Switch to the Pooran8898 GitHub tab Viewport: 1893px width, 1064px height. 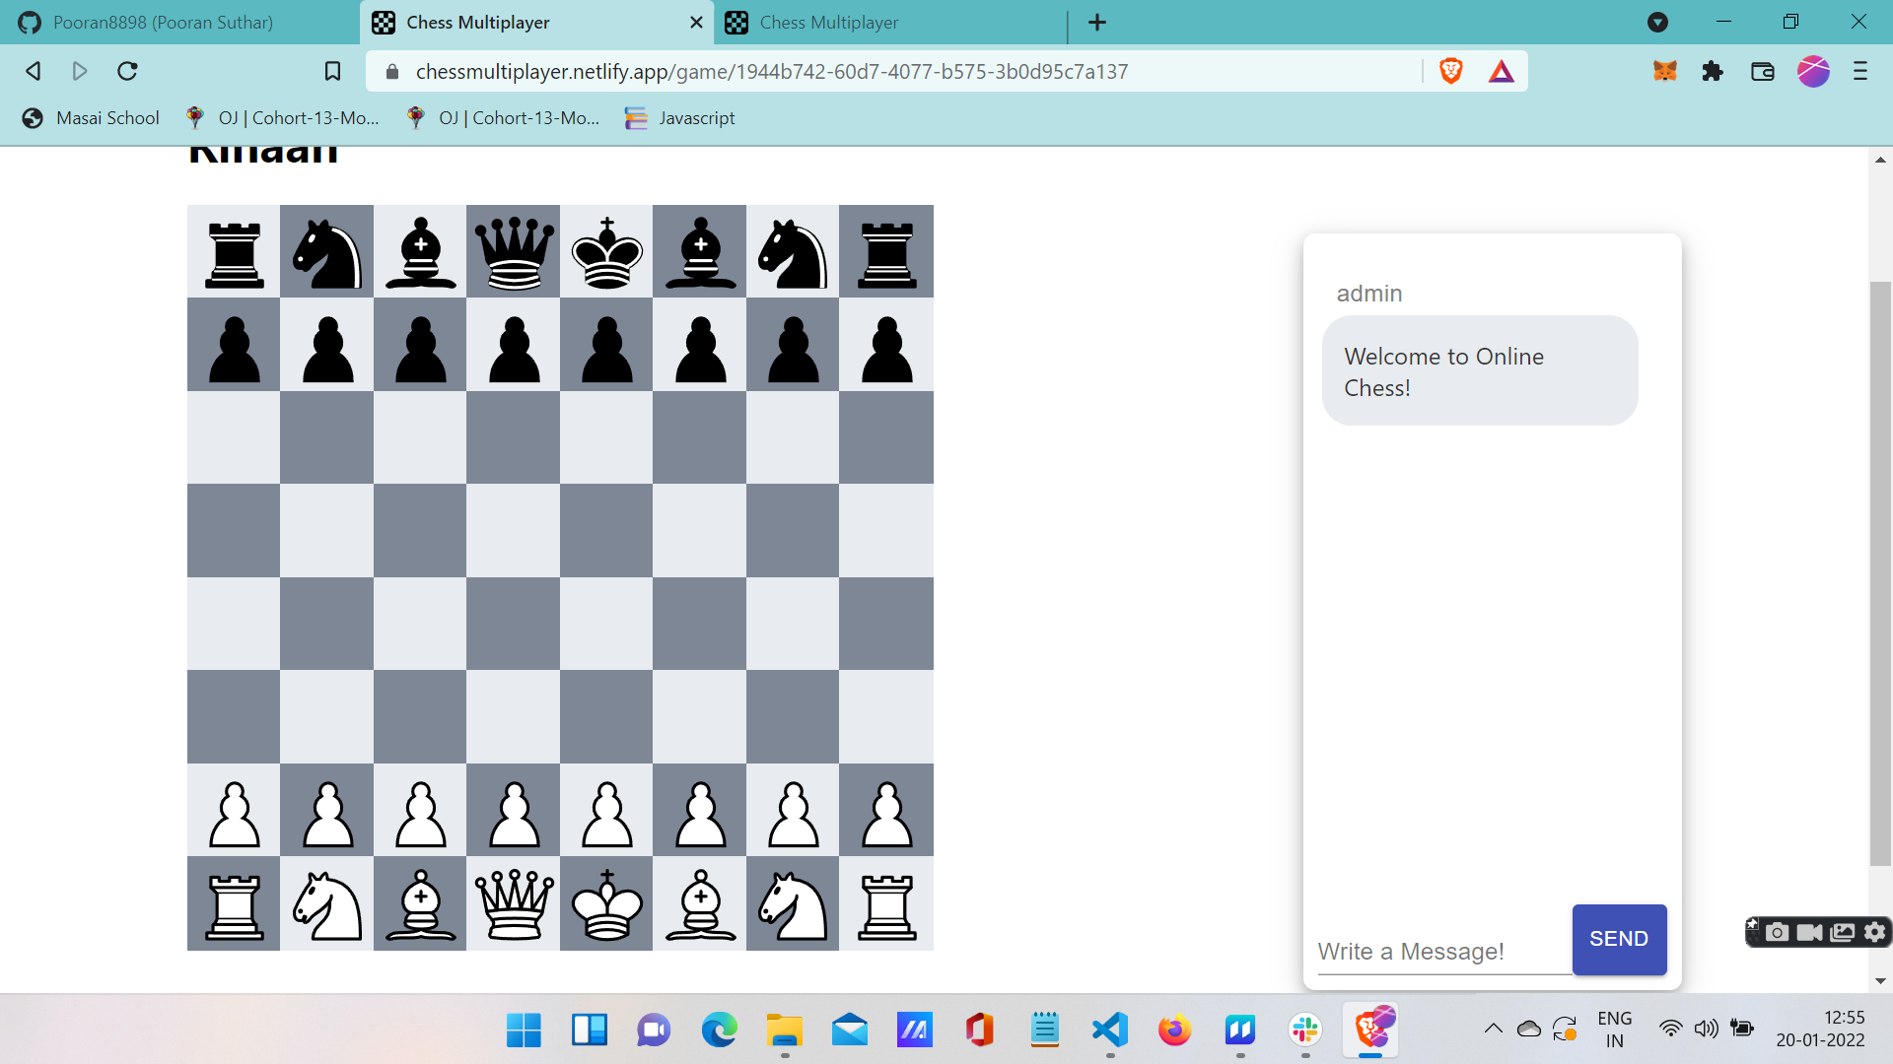(x=163, y=22)
